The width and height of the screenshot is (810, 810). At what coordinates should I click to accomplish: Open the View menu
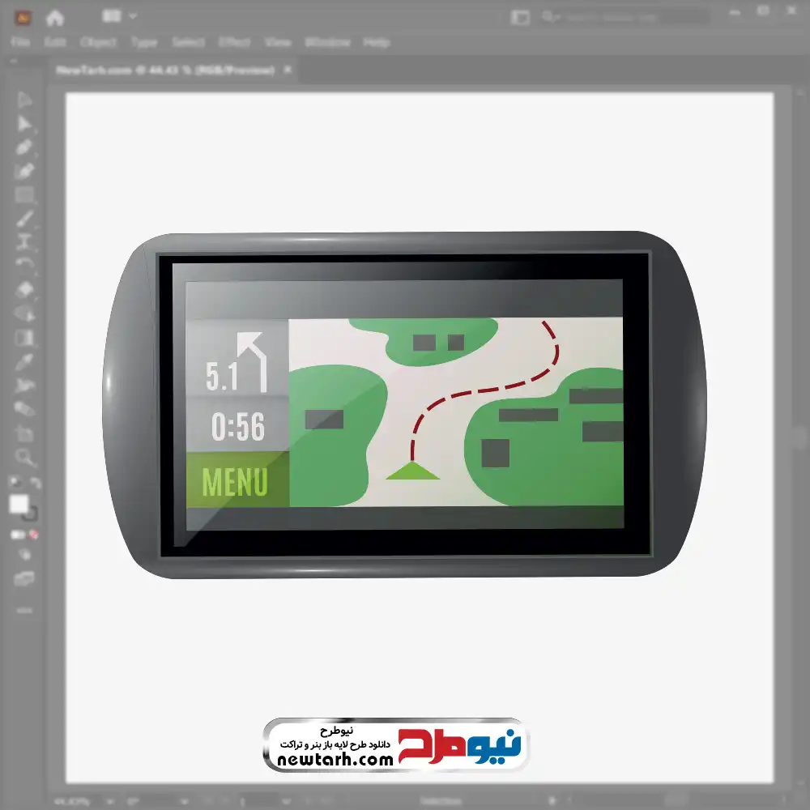pyautogui.click(x=278, y=42)
